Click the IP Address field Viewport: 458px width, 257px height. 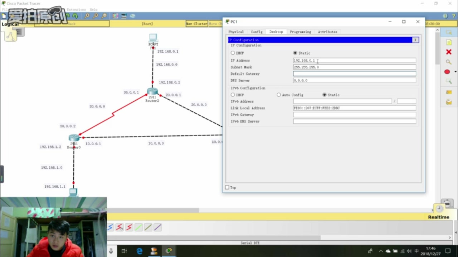(x=355, y=60)
